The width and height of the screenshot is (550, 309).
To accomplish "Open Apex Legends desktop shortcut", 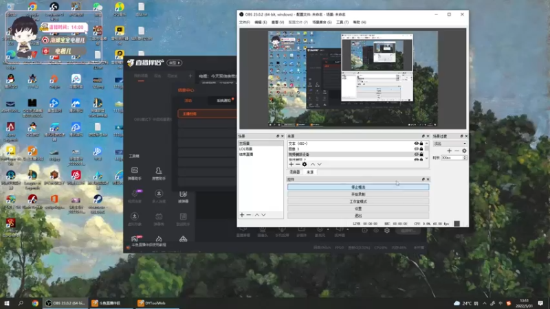I will pos(10,131).
